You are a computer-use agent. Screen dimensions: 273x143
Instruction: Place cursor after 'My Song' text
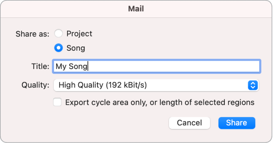tap(88, 66)
